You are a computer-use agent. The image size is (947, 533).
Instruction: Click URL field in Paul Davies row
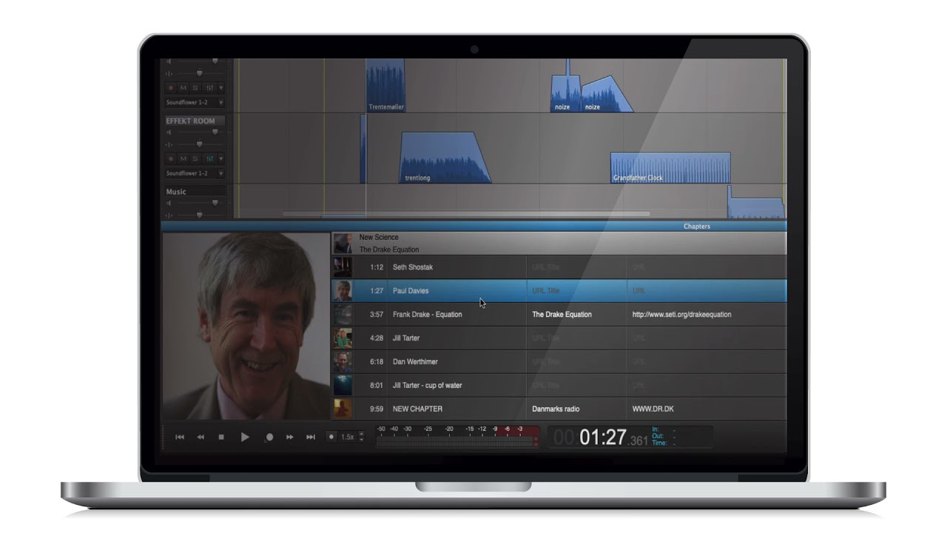coord(707,291)
